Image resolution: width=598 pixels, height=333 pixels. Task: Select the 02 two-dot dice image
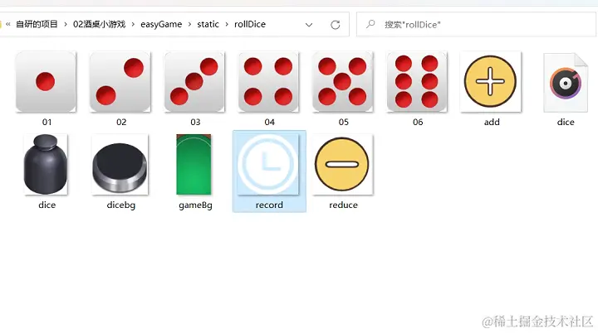coord(120,82)
